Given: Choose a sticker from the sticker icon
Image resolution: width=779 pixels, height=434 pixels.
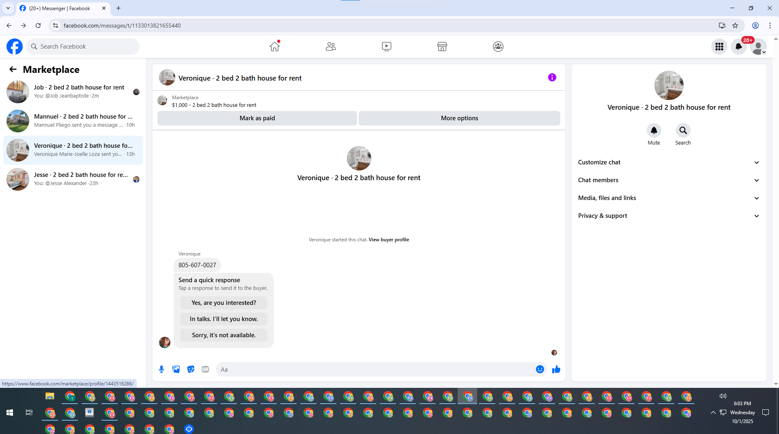Looking at the screenshot, I should point(191,369).
